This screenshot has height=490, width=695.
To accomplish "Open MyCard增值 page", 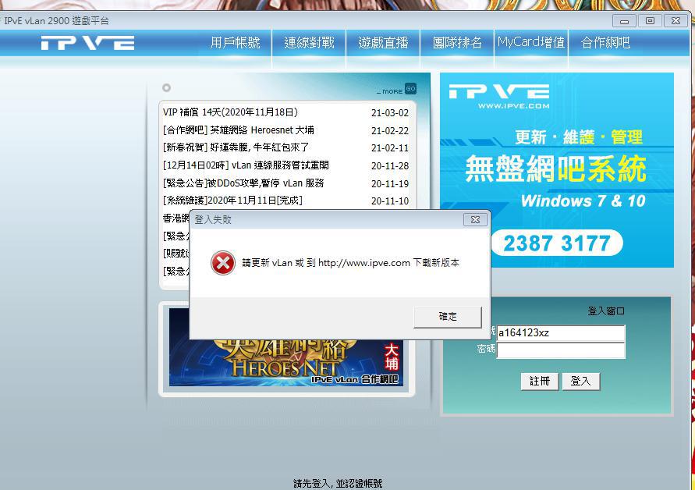I will click(531, 43).
